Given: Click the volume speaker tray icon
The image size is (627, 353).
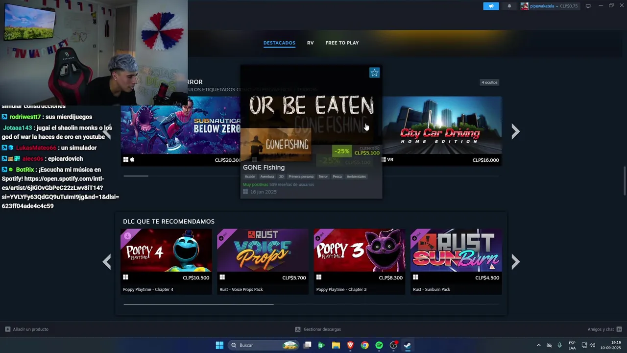Looking at the screenshot, I should pyautogui.click(x=592, y=345).
